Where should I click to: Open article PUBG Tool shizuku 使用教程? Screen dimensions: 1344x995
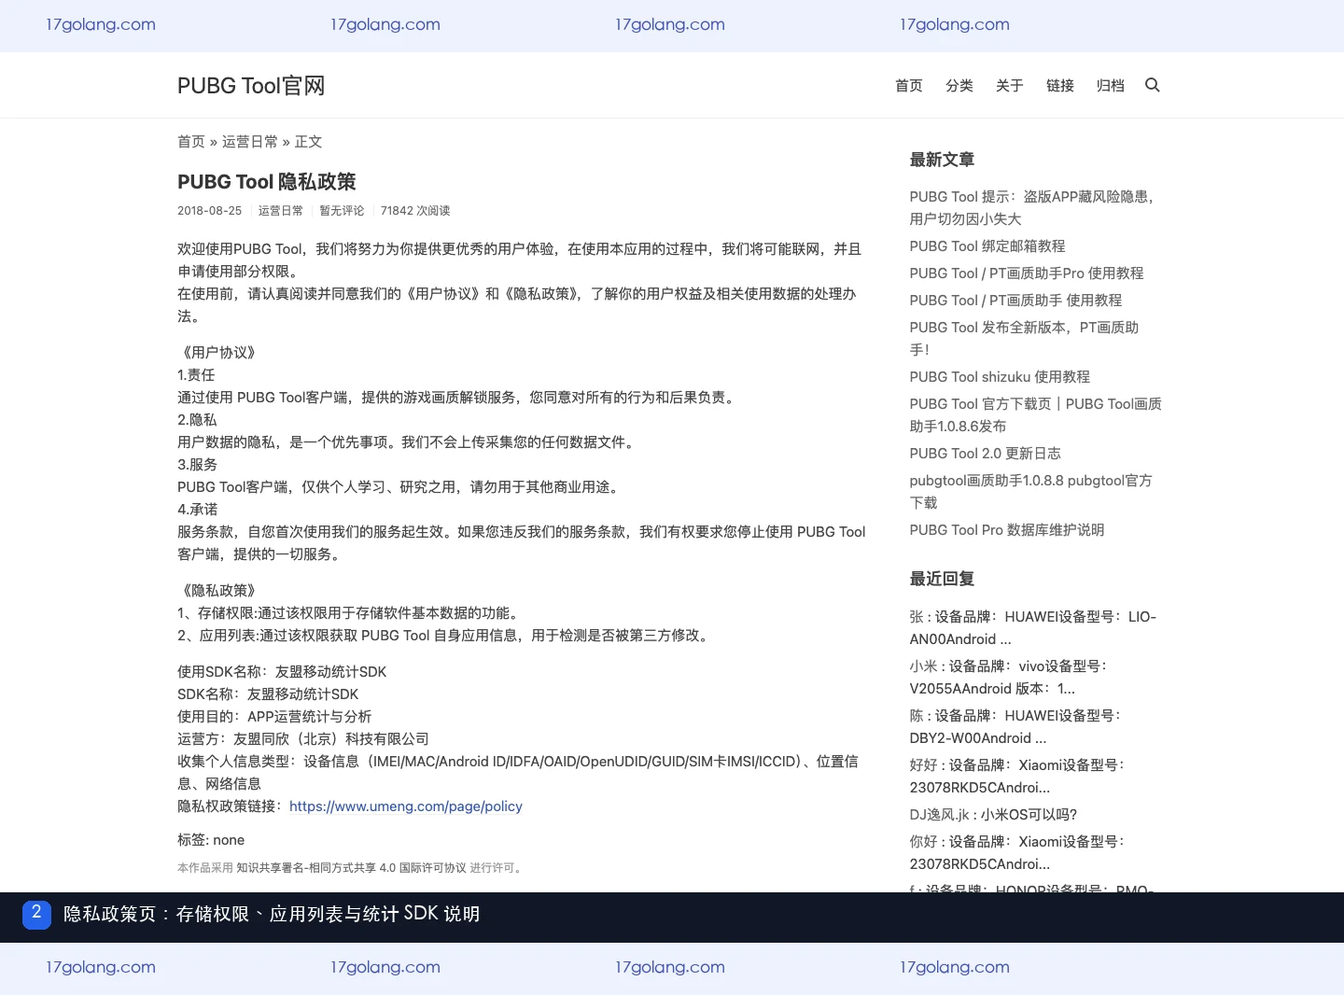click(1000, 377)
